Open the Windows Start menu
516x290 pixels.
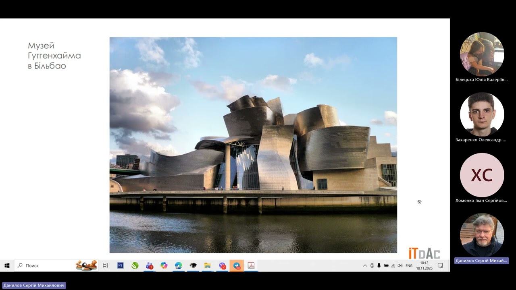click(x=7, y=265)
